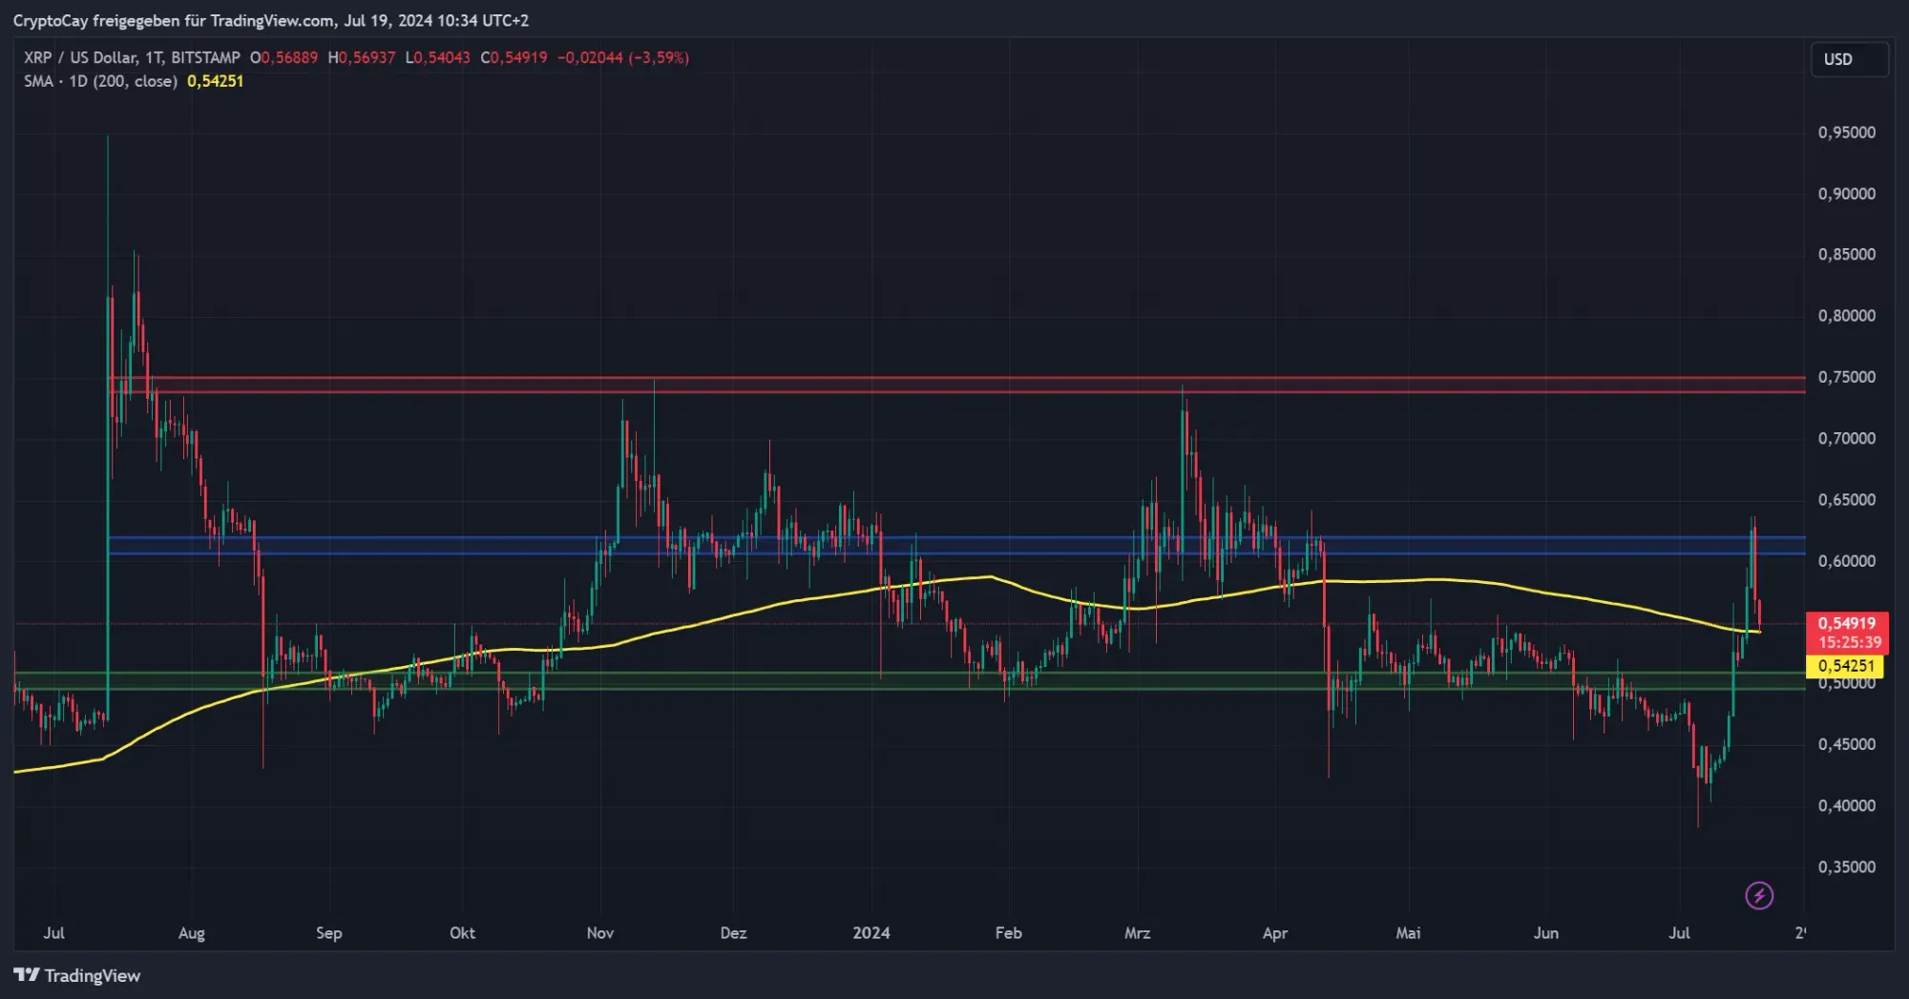Click the Jul 2023 label on time axis

point(53,932)
